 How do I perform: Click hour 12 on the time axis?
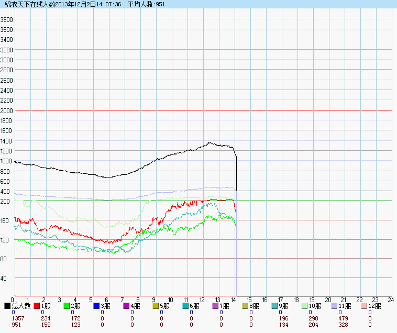coord(202,299)
